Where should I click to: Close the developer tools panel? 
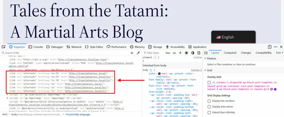(x=281, y=47)
